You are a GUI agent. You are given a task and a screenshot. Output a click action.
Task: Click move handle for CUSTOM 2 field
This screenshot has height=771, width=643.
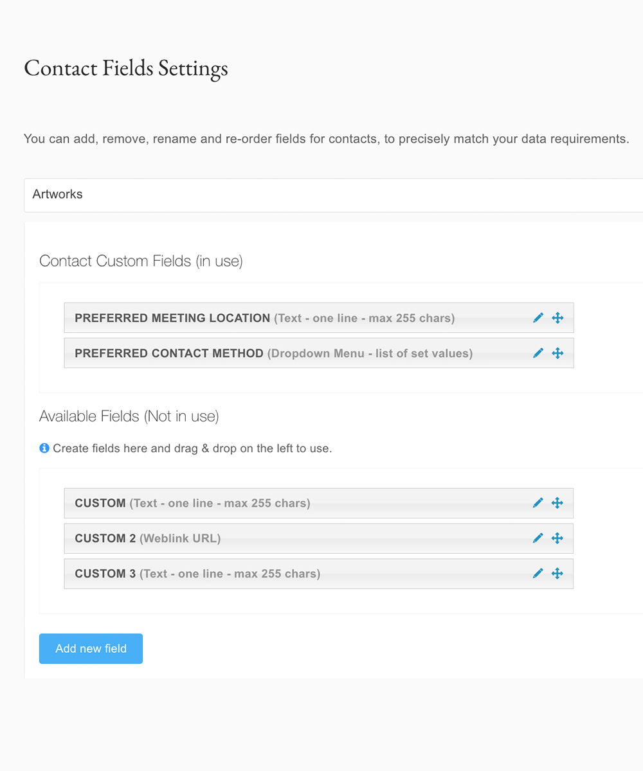pyautogui.click(x=557, y=538)
